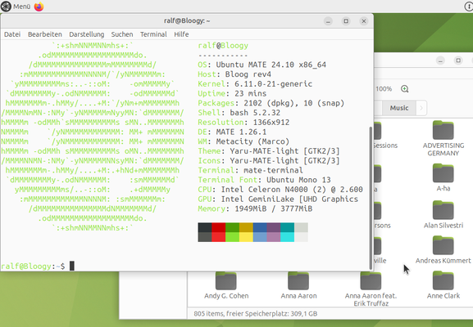
Task: Click the '23 mins' uptime value
Action: (x=250, y=93)
